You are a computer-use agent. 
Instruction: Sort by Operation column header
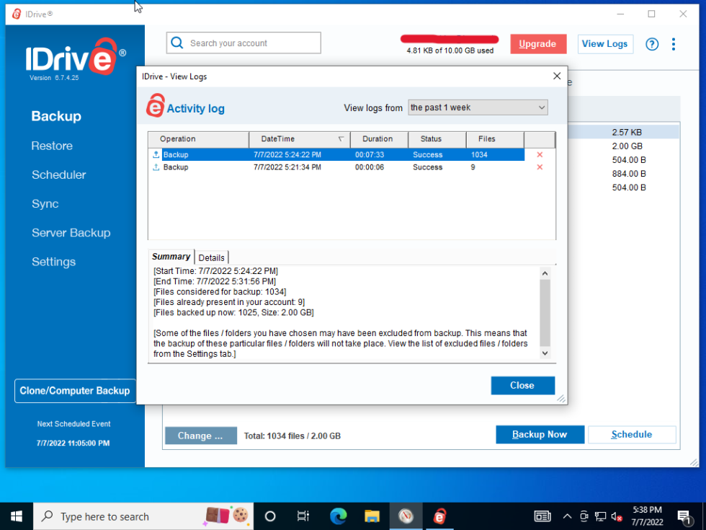(x=198, y=139)
